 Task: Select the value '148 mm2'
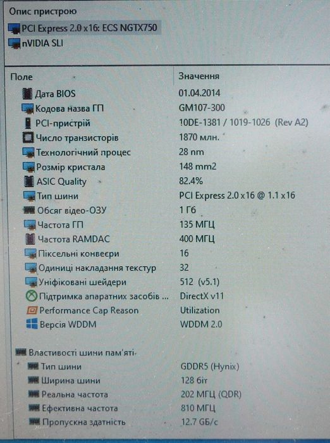coord(198,166)
